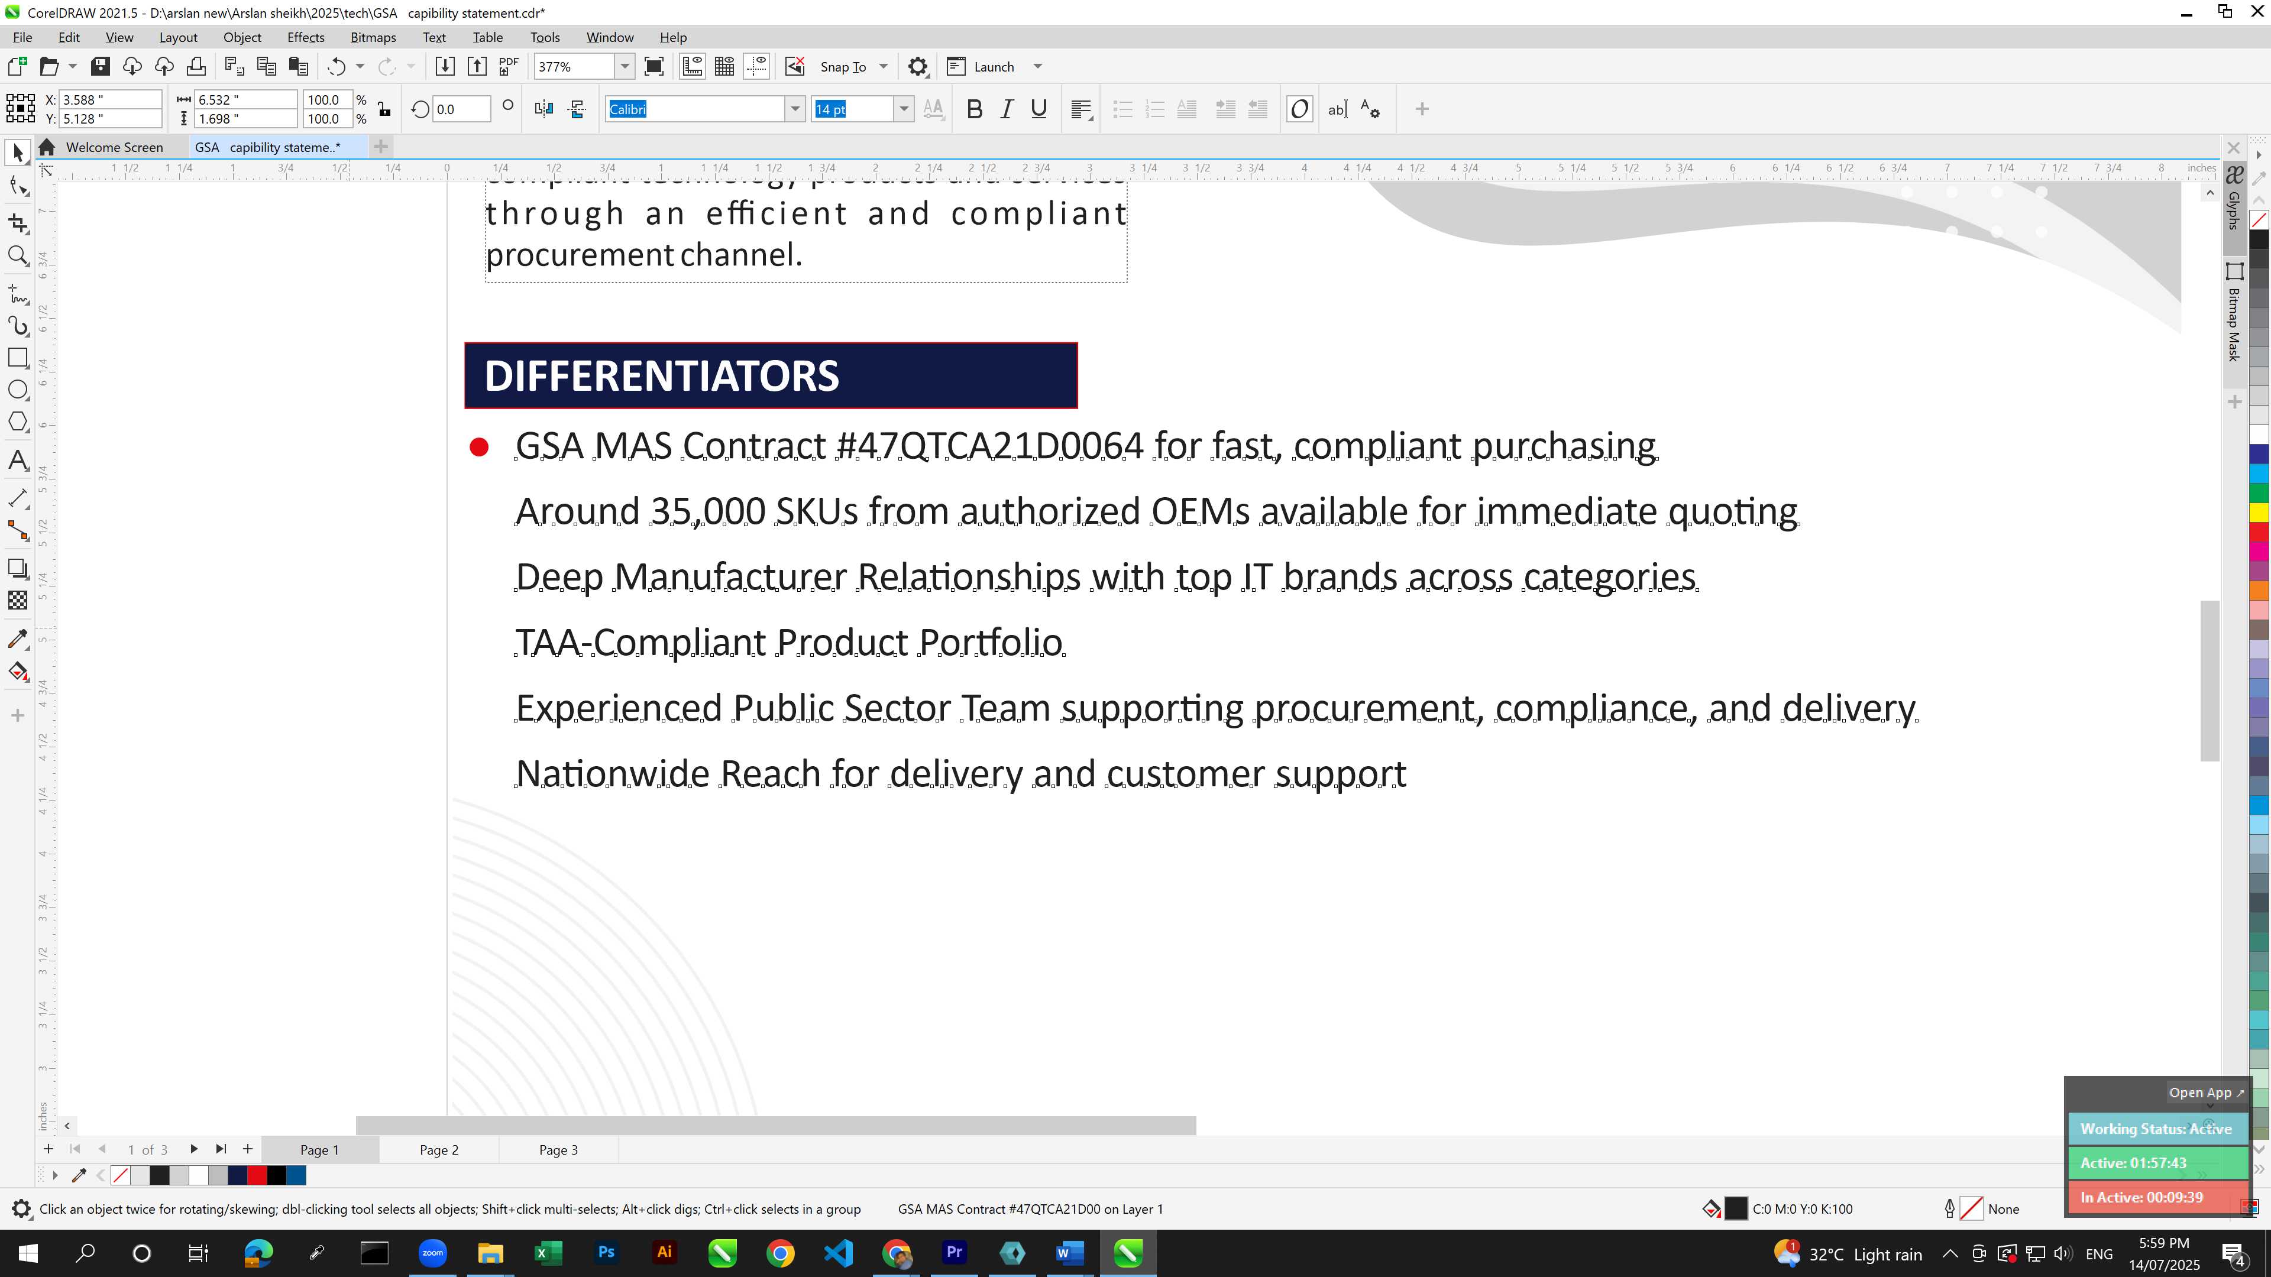Toggle Bold formatting
2271x1277 pixels.
click(x=974, y=109)
